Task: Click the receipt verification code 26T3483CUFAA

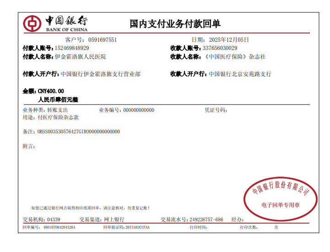Action: coord(137,227)
